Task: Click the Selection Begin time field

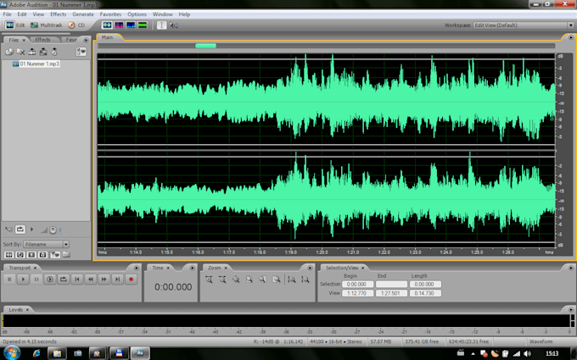Action: point(356,284)
